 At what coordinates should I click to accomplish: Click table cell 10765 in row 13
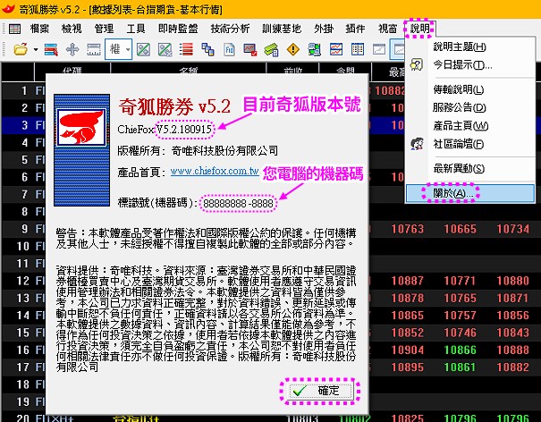[461, 298]
